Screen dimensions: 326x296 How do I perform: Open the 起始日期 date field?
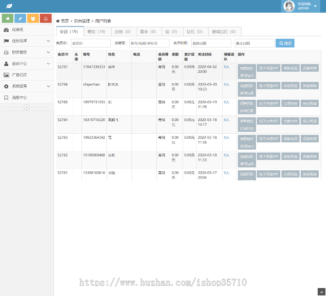pyautogui.click(x=211, y=43)
